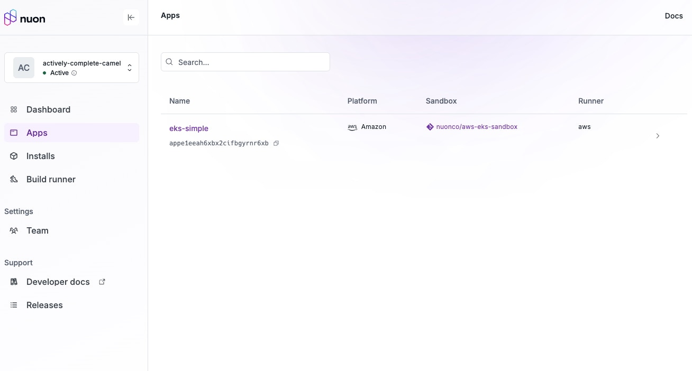The image size is (692, 371).
Task: Open the eks-simple app
Action: coord(189,128)
